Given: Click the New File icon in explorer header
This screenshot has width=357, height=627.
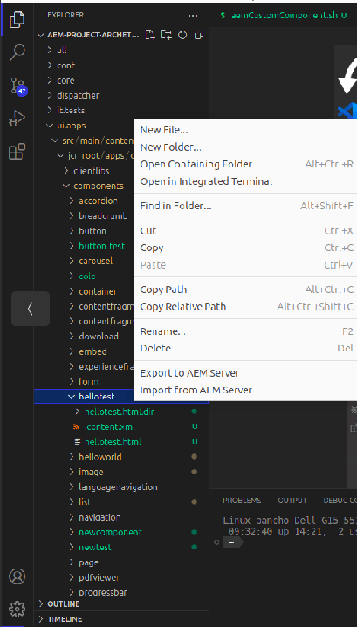Looking at the screenshot, I should coord(150,35).
